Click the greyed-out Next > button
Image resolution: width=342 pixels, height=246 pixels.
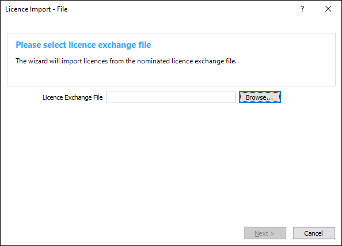[265, 233]
